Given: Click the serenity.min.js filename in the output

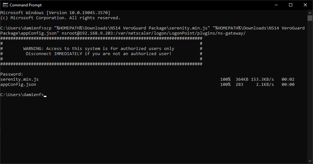Looking at the screenshot, I should pyautogui.click(x=20, y=79).
